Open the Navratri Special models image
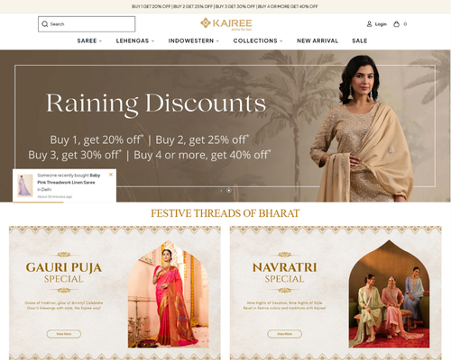This screenshot has width=451, height=360. click(389, 294)
